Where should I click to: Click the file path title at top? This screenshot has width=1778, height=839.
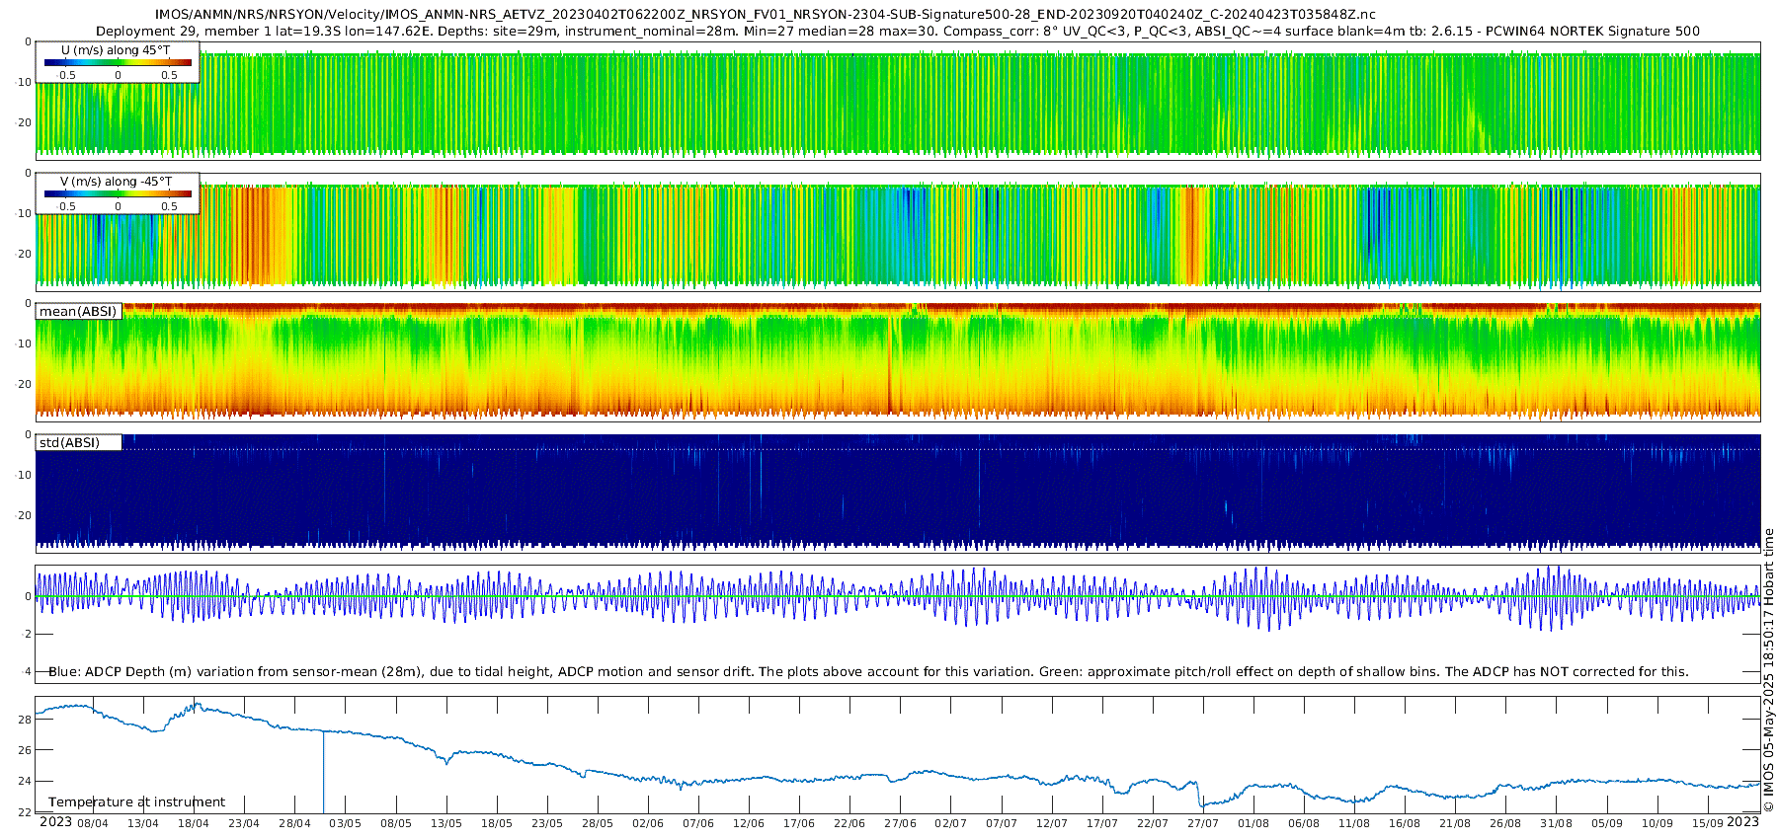tap(766, 14)
